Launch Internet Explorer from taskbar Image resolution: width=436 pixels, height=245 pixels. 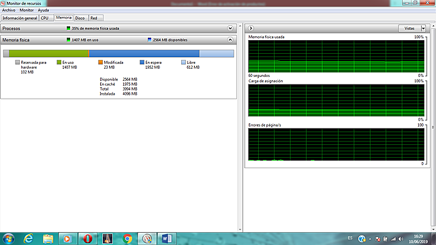pyautogui.click(x=29, y=239)
